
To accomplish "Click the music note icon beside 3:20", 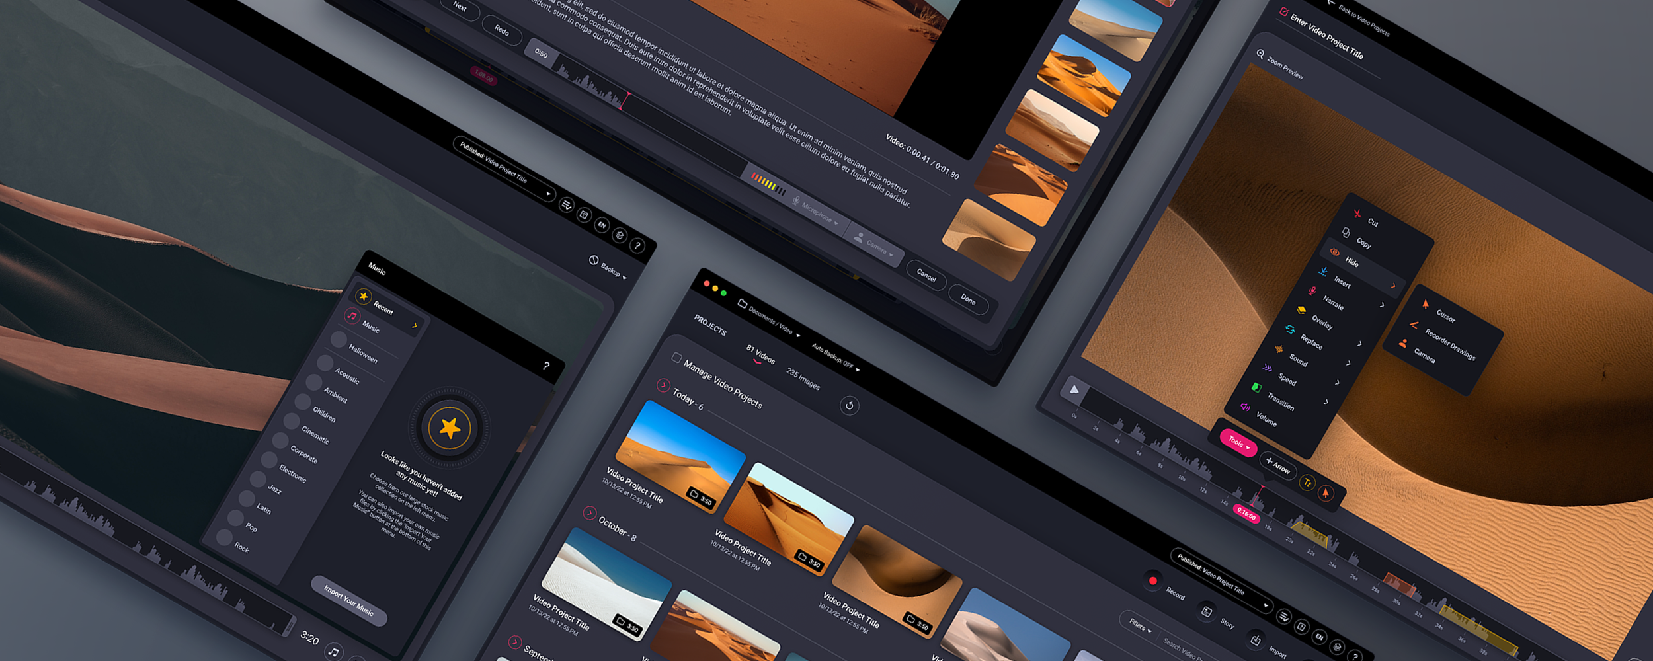I will pos(335,652).
